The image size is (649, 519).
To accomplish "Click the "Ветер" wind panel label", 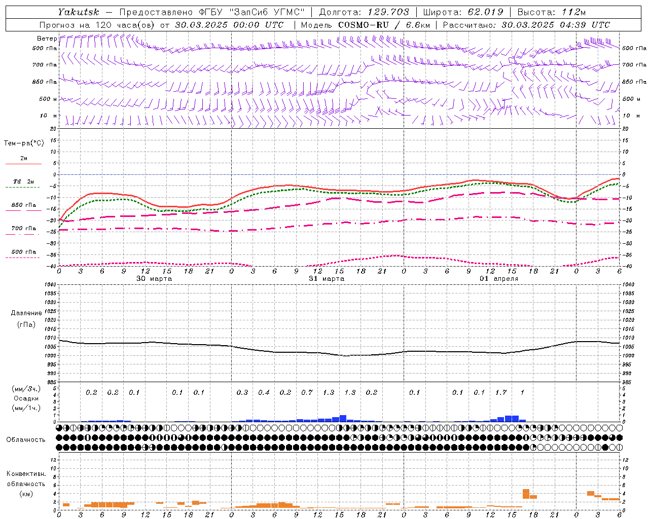I will click(47, 39).
